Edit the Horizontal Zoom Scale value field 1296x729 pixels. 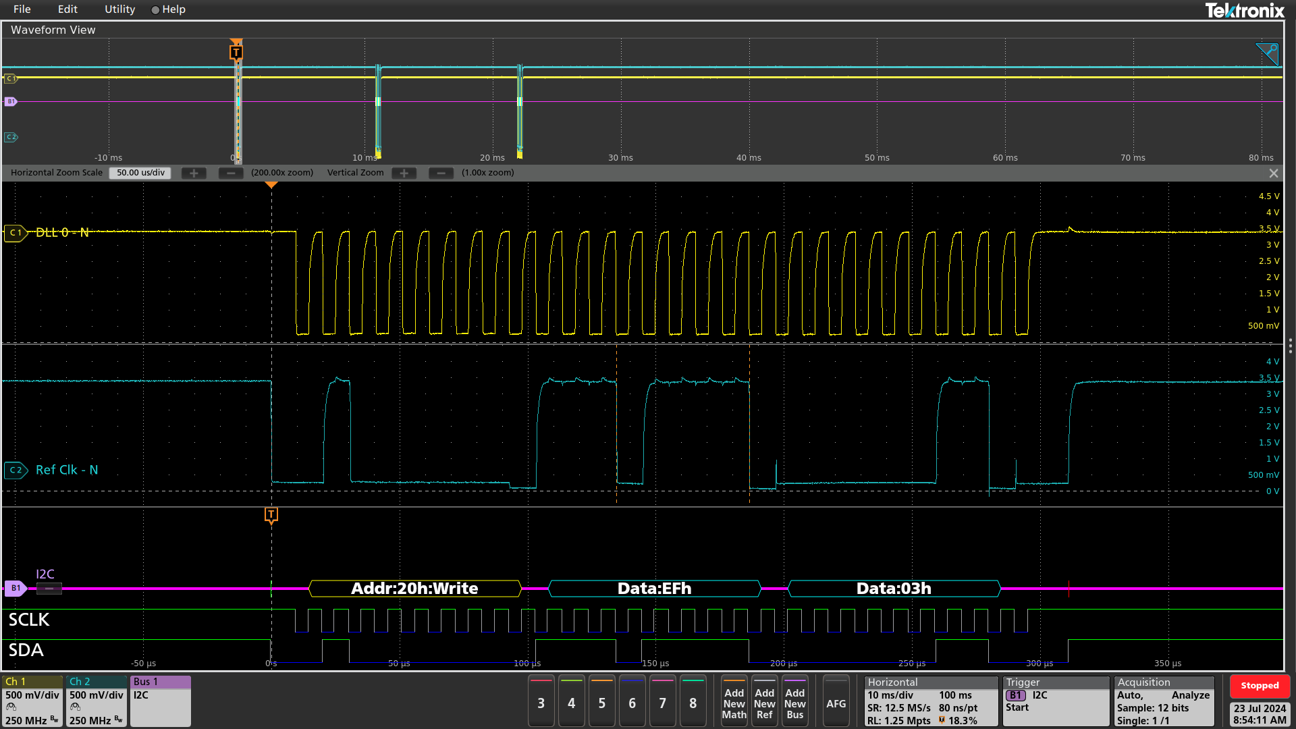point(140,173)
